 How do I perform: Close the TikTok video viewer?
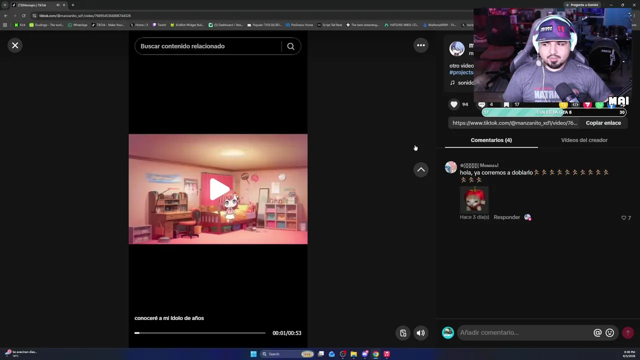tap(15, 45)
